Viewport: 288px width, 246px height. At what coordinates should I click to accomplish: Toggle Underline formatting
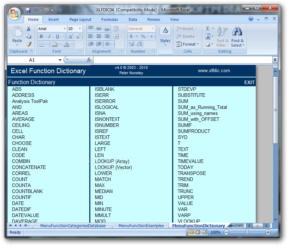57,36
